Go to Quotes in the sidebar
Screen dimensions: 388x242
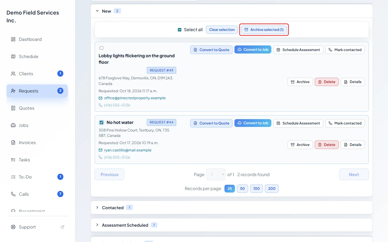pos(37,108)
